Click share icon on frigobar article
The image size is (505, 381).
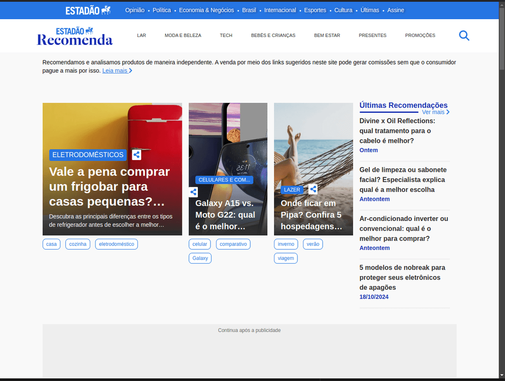point(136,155)
